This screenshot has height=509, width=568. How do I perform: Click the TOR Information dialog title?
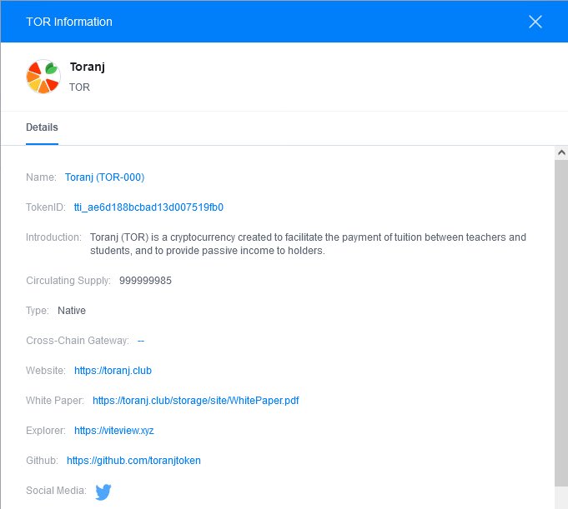pos(69,22)
